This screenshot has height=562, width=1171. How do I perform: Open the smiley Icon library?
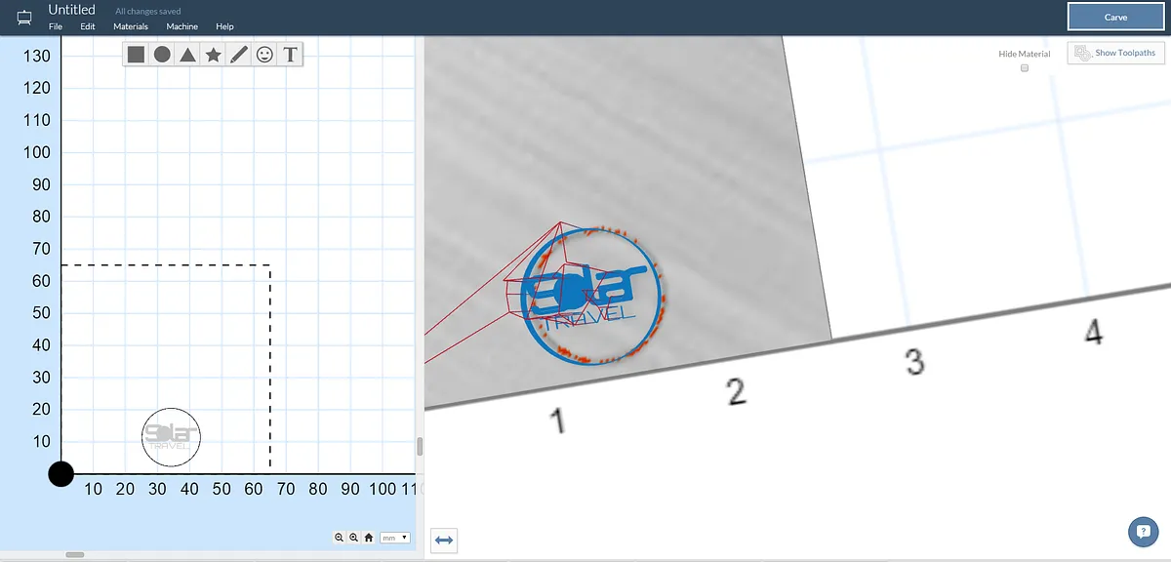pyautogui.click(x=264, y=55)
